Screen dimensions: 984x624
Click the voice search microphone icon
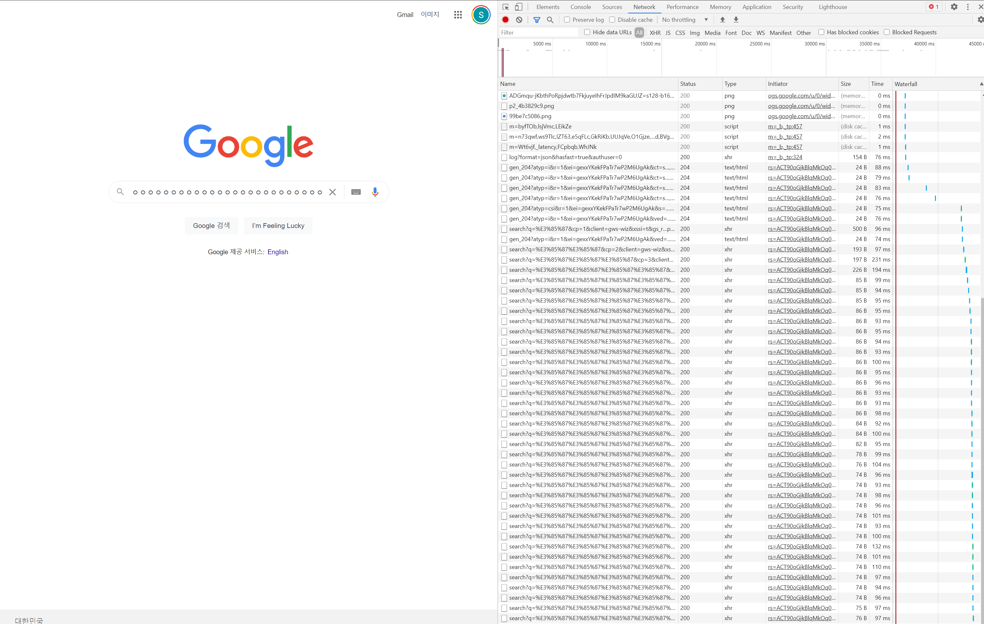(x=375, y=192)
